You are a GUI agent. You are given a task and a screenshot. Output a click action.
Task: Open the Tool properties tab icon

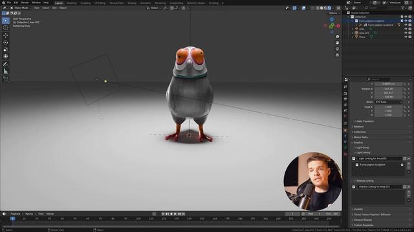coord(345,86)
